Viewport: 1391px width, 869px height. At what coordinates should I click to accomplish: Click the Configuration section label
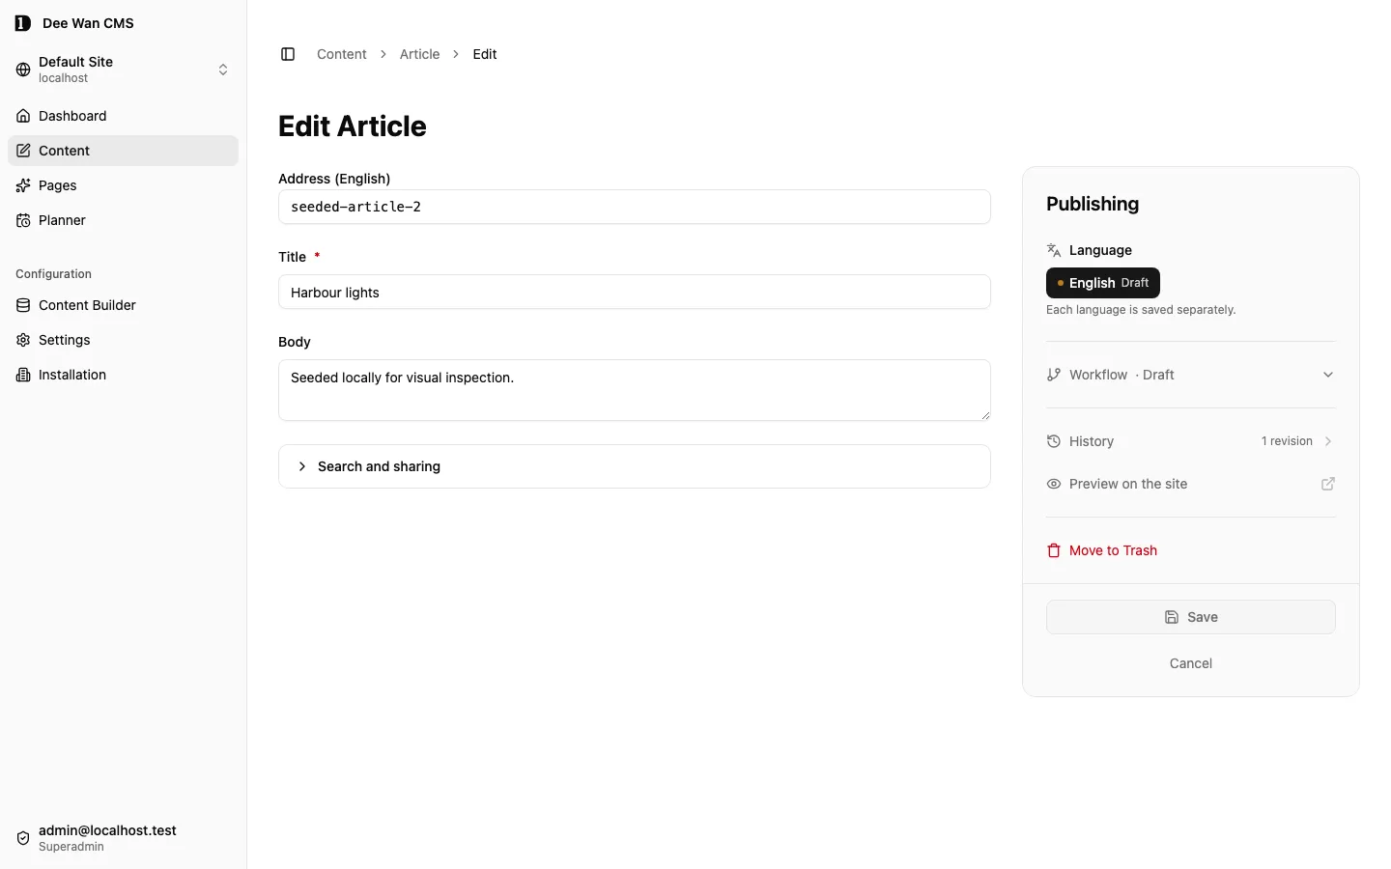(54, 274)
